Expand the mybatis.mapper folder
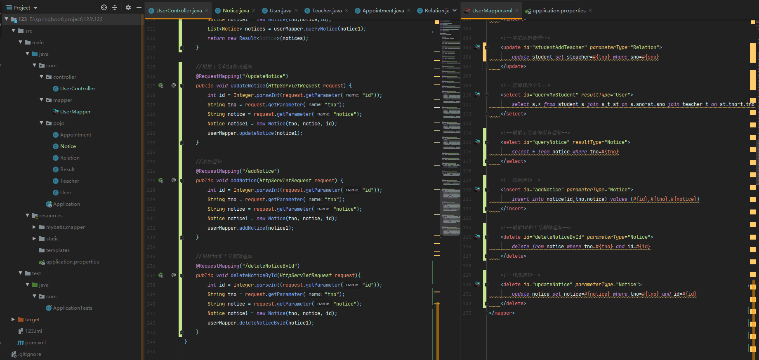 coord(34,227)
